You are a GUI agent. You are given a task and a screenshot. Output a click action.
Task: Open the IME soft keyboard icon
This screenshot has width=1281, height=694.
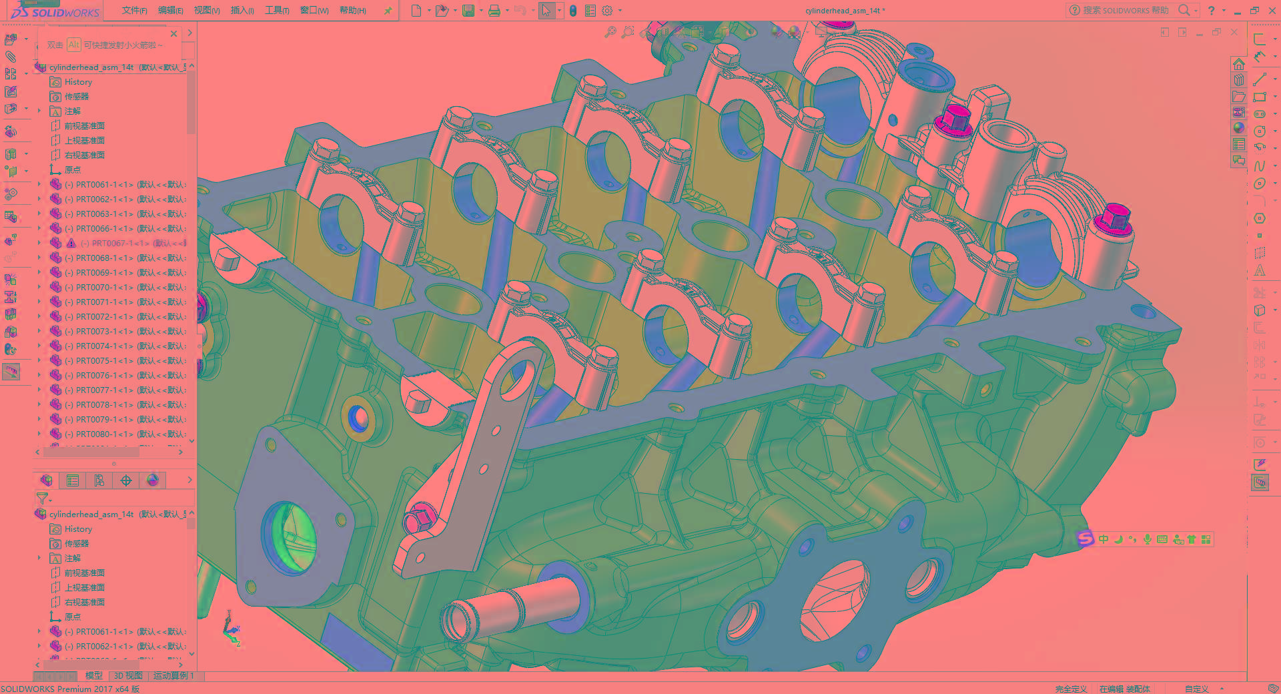coord(1162,539)
